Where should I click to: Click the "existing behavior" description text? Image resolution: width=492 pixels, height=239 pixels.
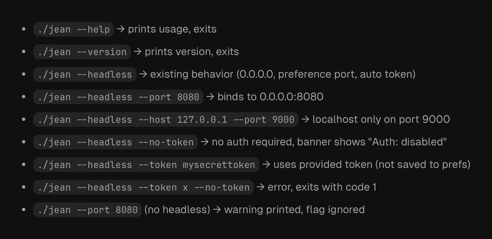[192, 74]
